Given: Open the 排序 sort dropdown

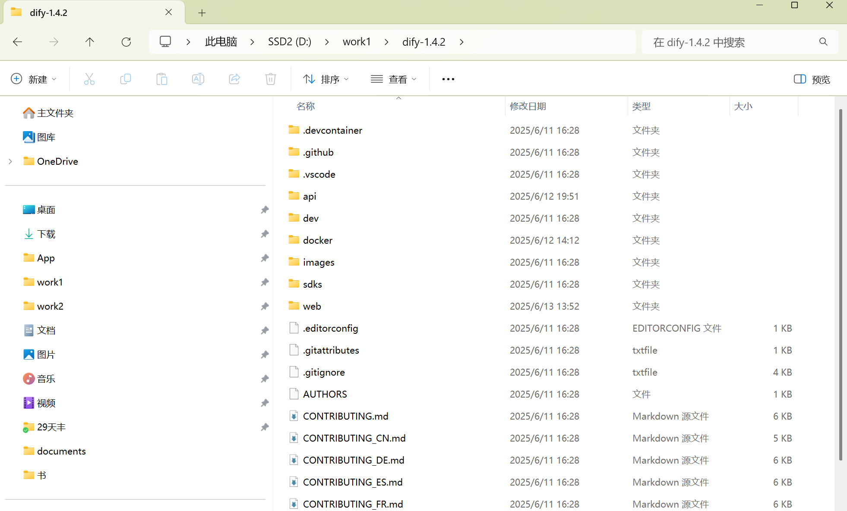Looking at the screenshot, I should 326,79.
